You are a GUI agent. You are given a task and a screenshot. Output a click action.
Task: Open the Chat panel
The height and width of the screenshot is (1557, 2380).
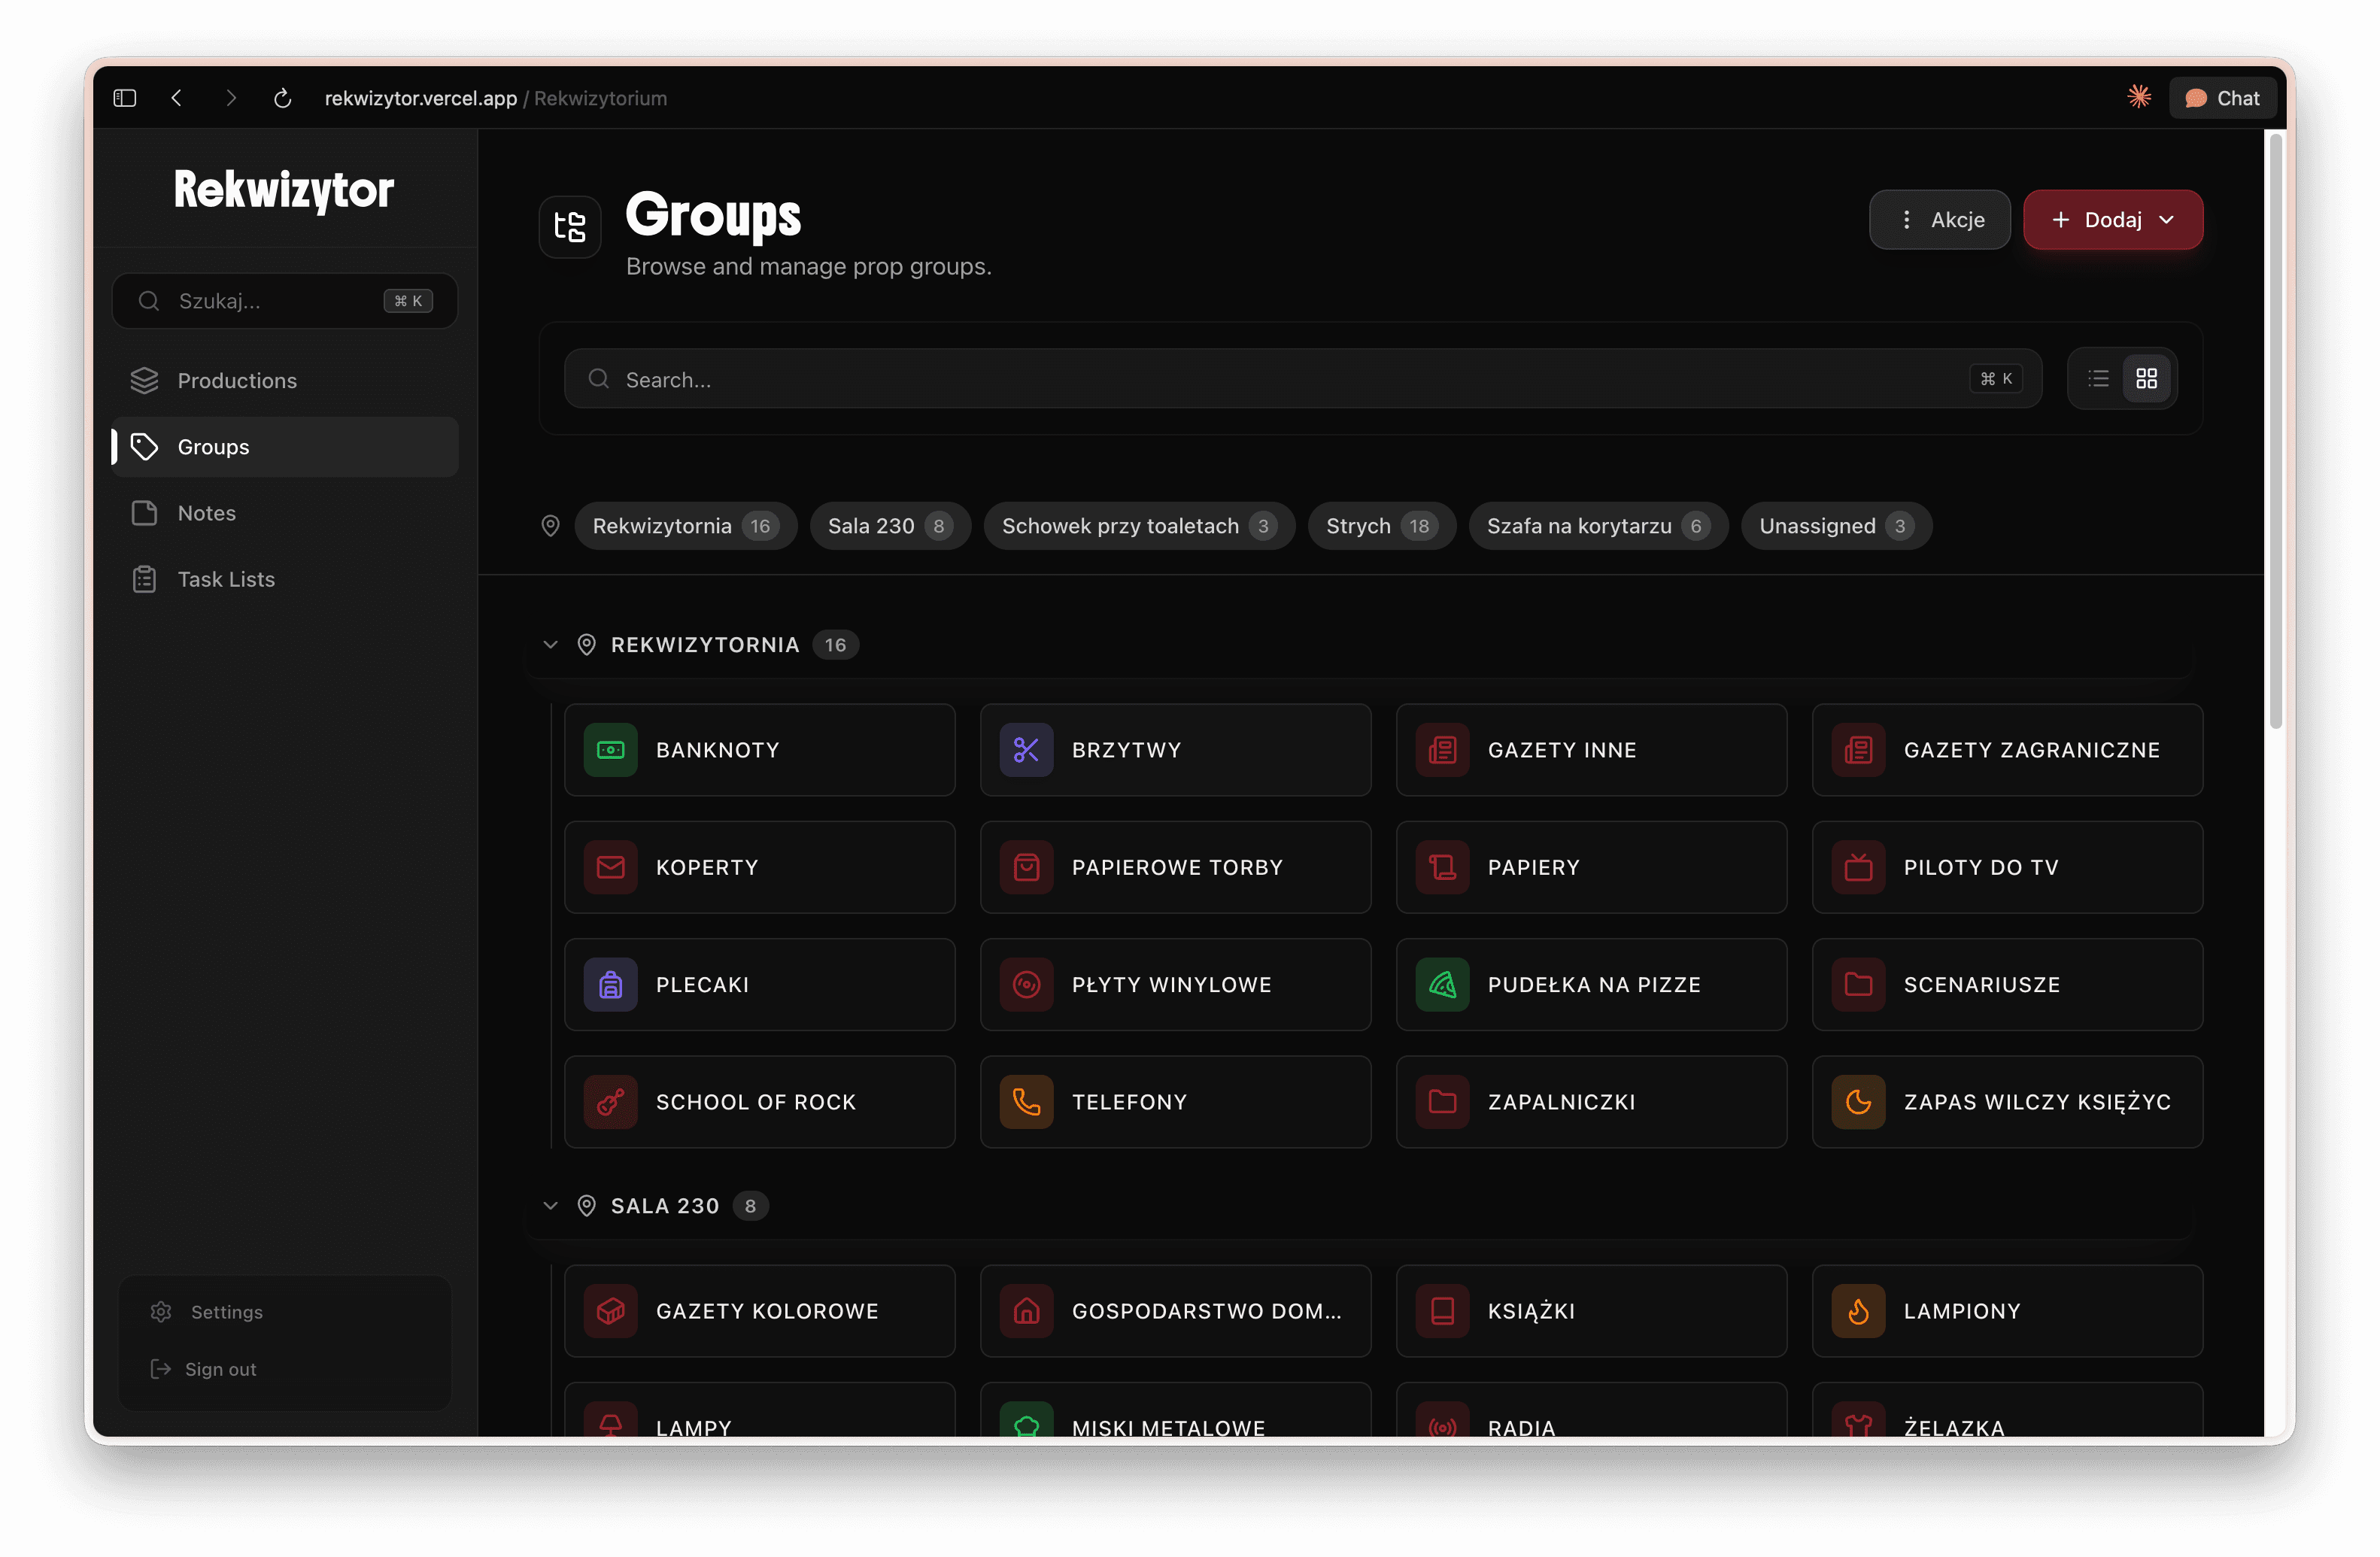click(x=2222, y=98)
